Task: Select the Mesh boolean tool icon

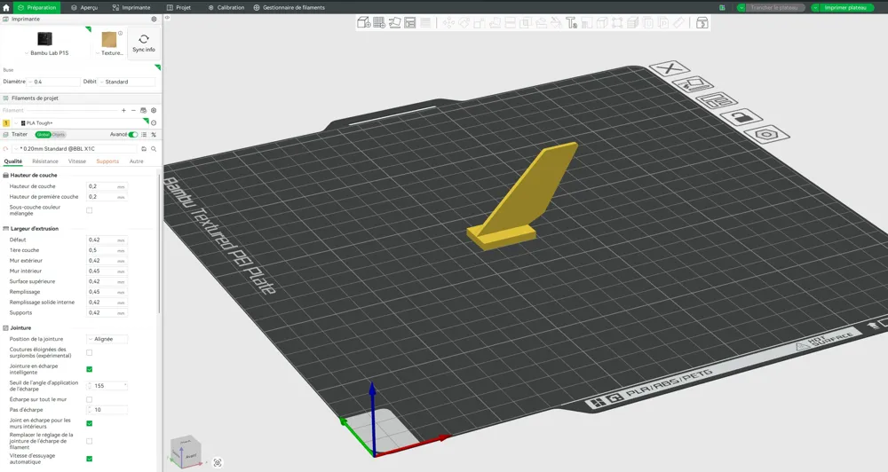Action: click(x=525, y=23)
